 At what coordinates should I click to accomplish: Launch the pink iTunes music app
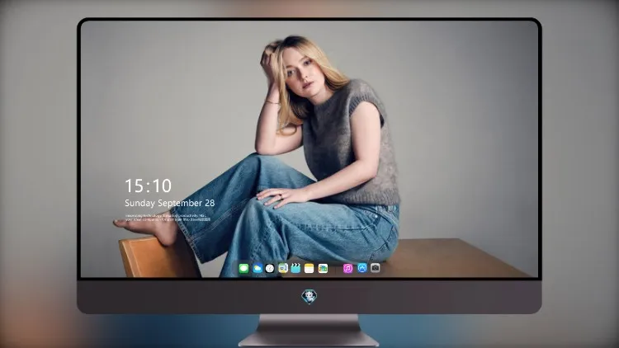347,269
